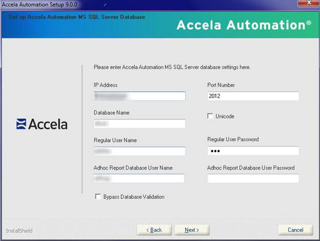Click the InstallShield label at bottom left
The width and height of the screenshot is (320, 241).
pos(19,231)
